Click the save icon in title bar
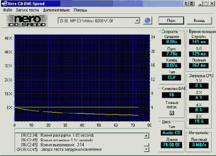Image resolution: width=216 pixels, height=156 pixels. click(x=192, y=4)
